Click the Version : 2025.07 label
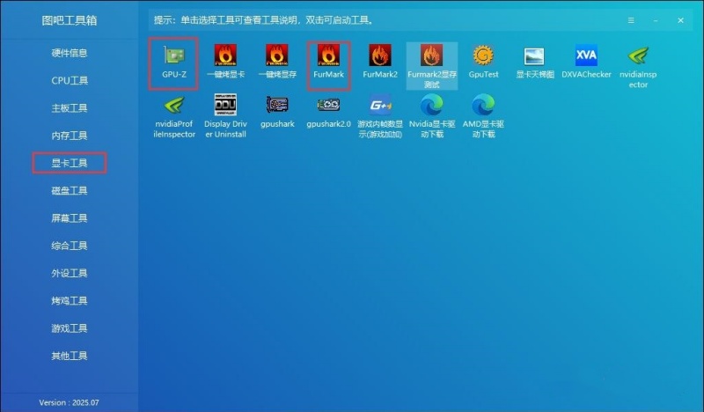The image size is (704, 412). point(69,402)
